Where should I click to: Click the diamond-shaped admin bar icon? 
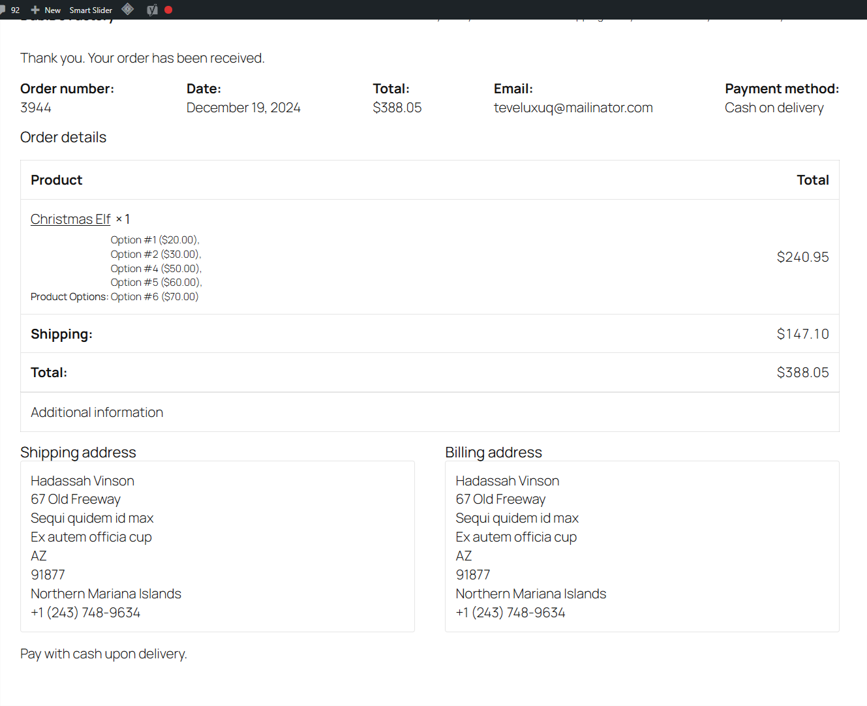click(128, 9)
